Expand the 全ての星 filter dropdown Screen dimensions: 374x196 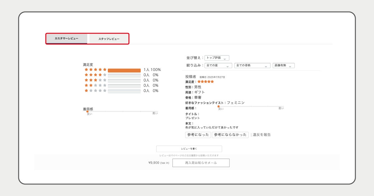(218, 66)
